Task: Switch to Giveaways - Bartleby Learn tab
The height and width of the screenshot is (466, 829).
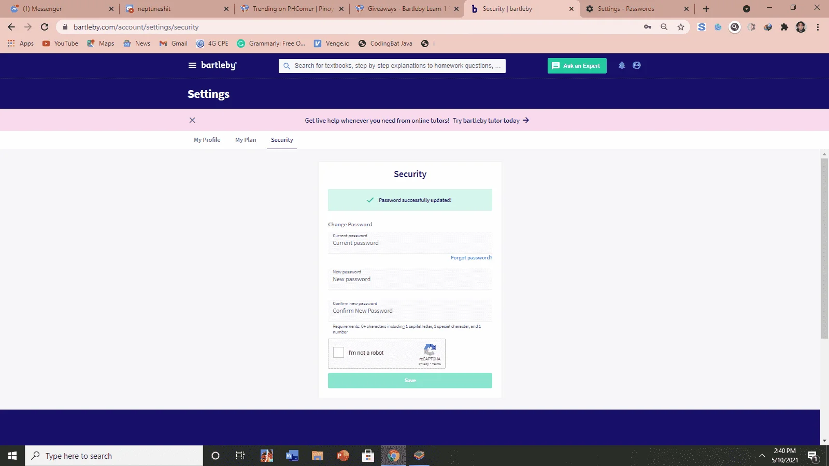Action: (x=407, y=9)
